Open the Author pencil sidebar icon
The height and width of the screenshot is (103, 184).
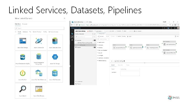(x=72, y=37)
